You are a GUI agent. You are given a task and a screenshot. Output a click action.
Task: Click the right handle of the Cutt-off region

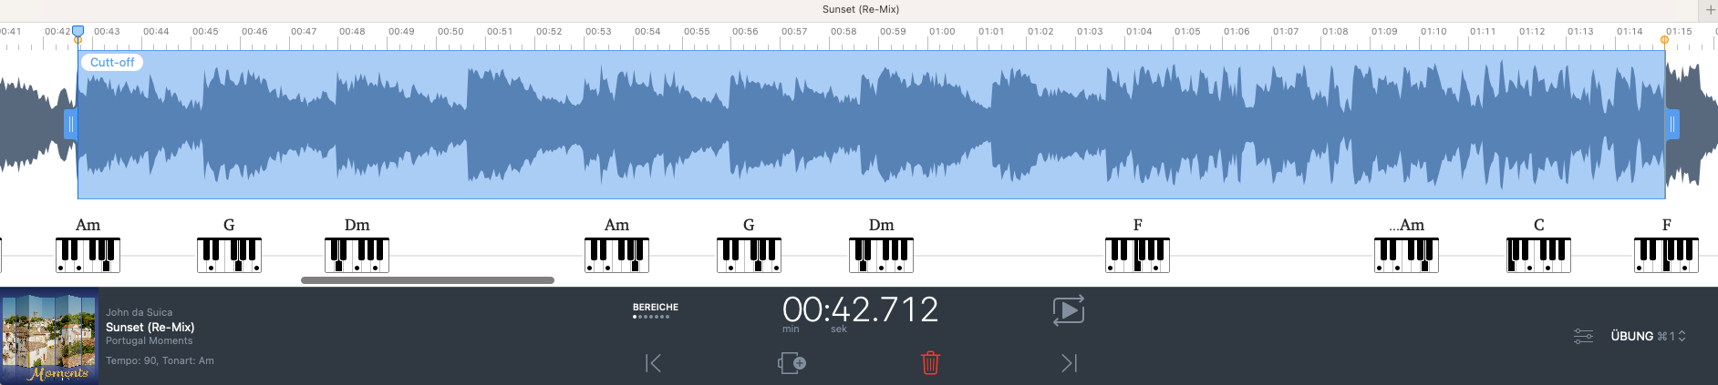(1672, 125)
